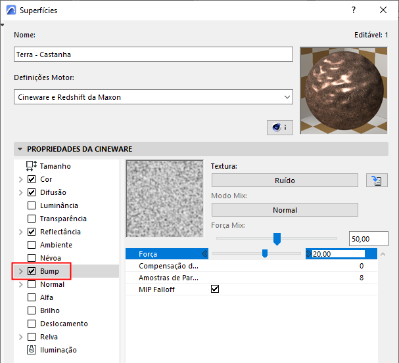Enable the Alfa checkbox

[x=32, y=297]
